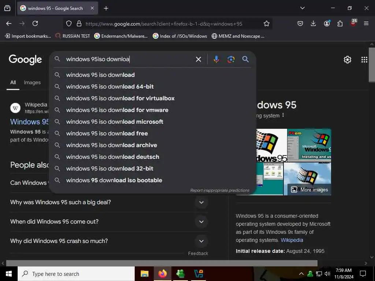Open the PCem Windows 95 thumbnail
The width and height of the screenshot is (375, 281).
click(x=309, y=145)
